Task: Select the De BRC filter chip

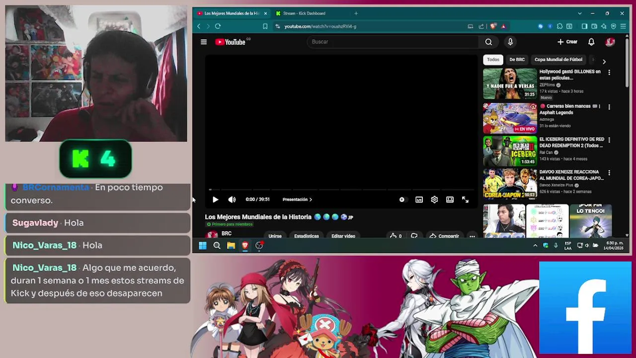Action: click(x=517, y=60)
